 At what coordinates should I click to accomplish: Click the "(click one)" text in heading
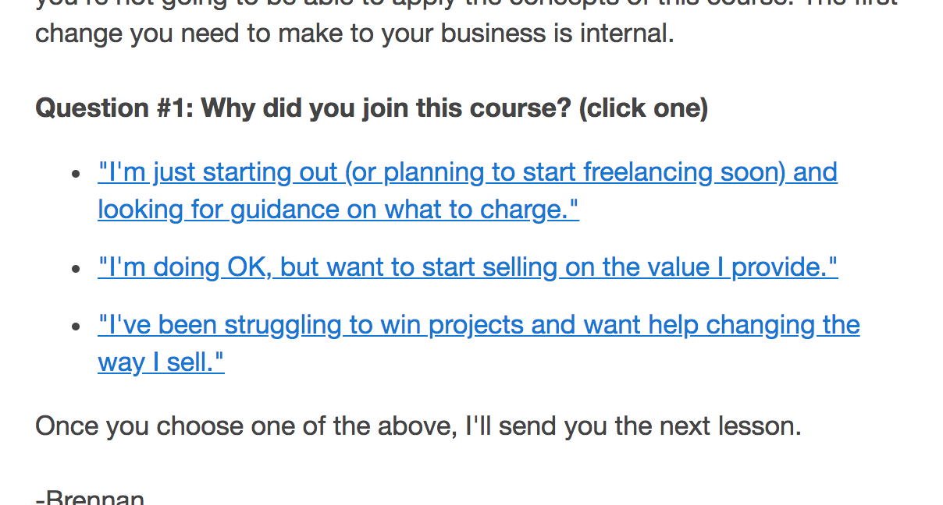click(x=643, y=108)
